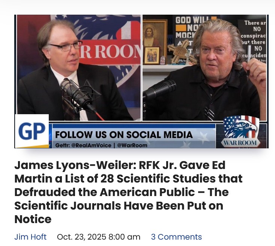
Task: Click the GP logo on the thumbnail
Action: pos(32,131)
